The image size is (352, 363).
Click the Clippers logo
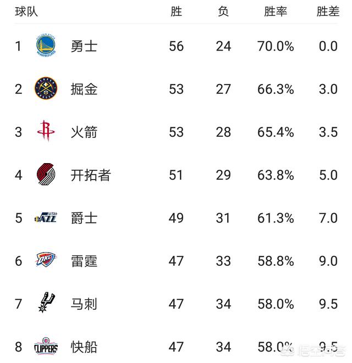coord(46,347)
